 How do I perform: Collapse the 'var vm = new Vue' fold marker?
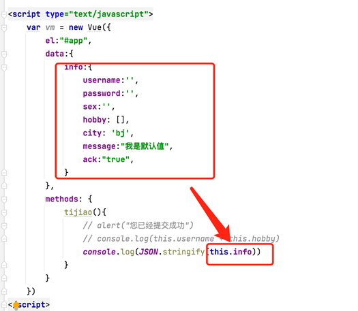point(4,28)
